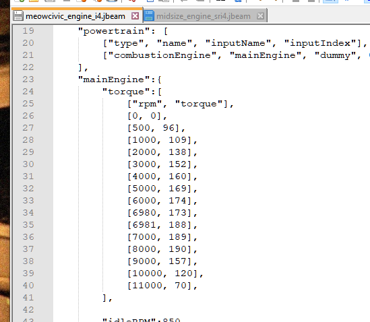Click the save-state icon on meowcivic_engine_i4.jbeam tab
Image resolution: width=370 pixels, height=322 pixels.
(18, 16)
